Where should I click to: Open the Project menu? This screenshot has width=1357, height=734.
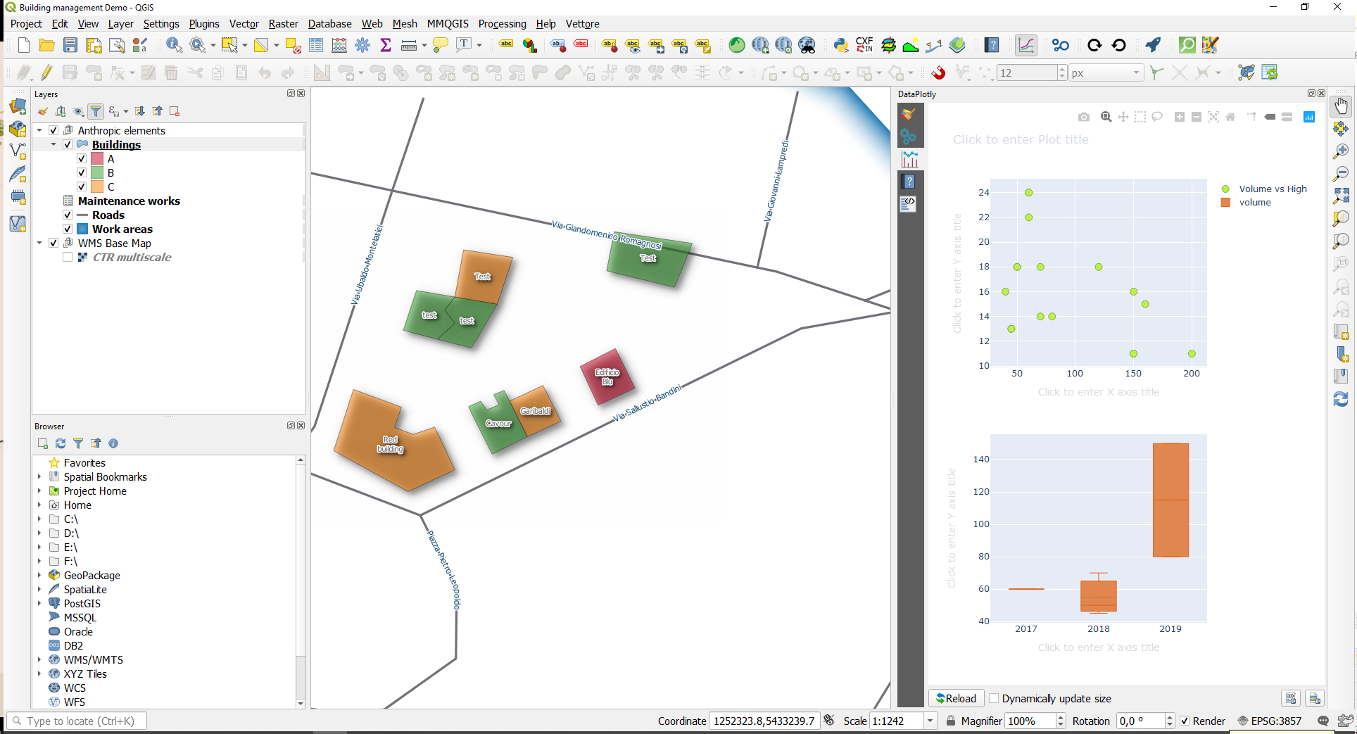coord(26,24)
